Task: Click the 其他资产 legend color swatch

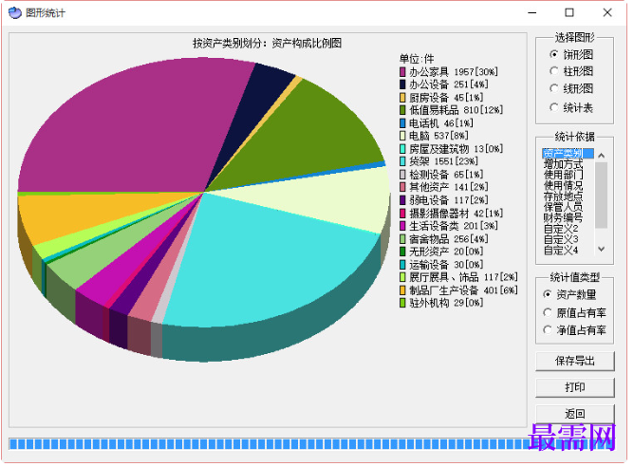Action: tap(402, 187)
